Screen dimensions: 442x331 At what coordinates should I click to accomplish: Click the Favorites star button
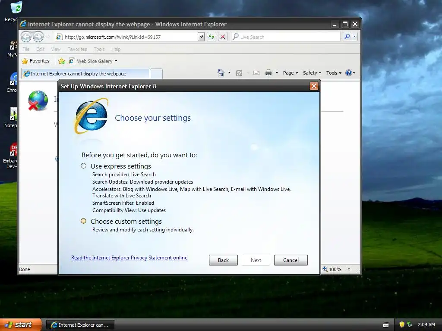(x=36, y=61)
